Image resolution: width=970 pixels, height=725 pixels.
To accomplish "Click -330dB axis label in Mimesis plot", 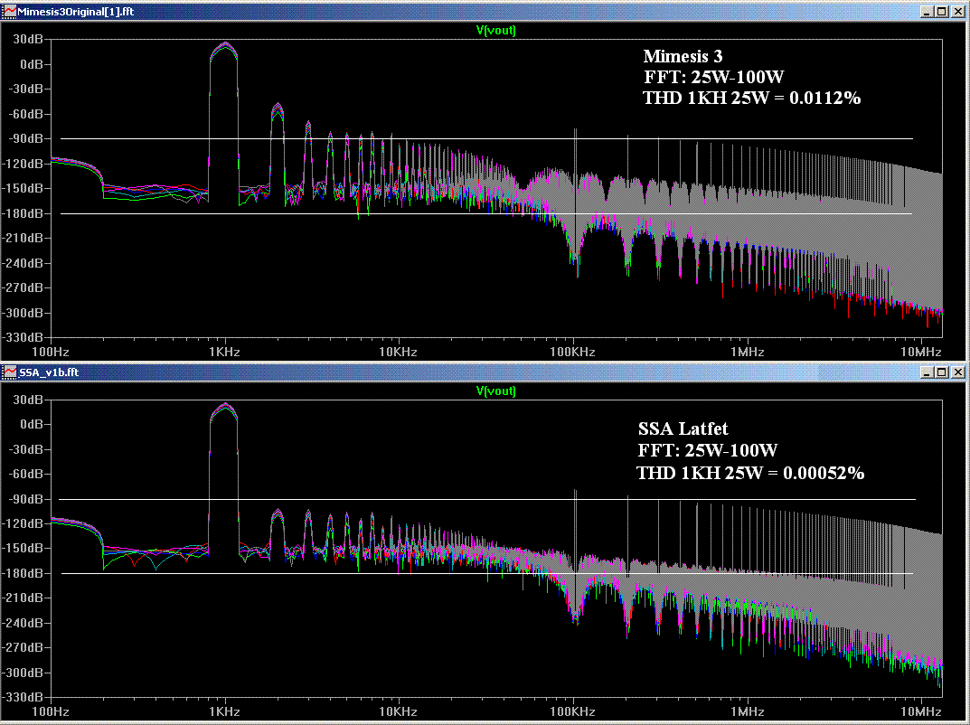I will 23,338.
